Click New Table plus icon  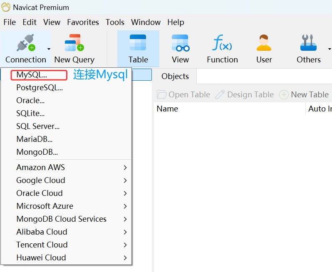(284, 95)
